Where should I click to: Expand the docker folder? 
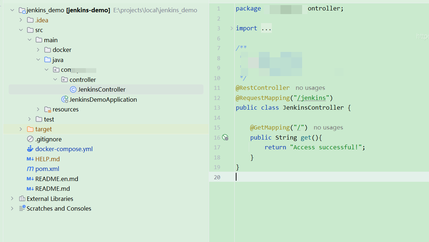click(38, 50)
